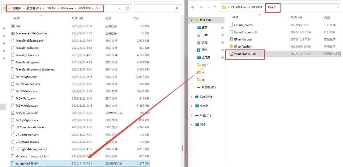The width and height of the screenshot is (343, 167).
Task: Click the left window vertical scrollbar
Action: tap(183, 148)
